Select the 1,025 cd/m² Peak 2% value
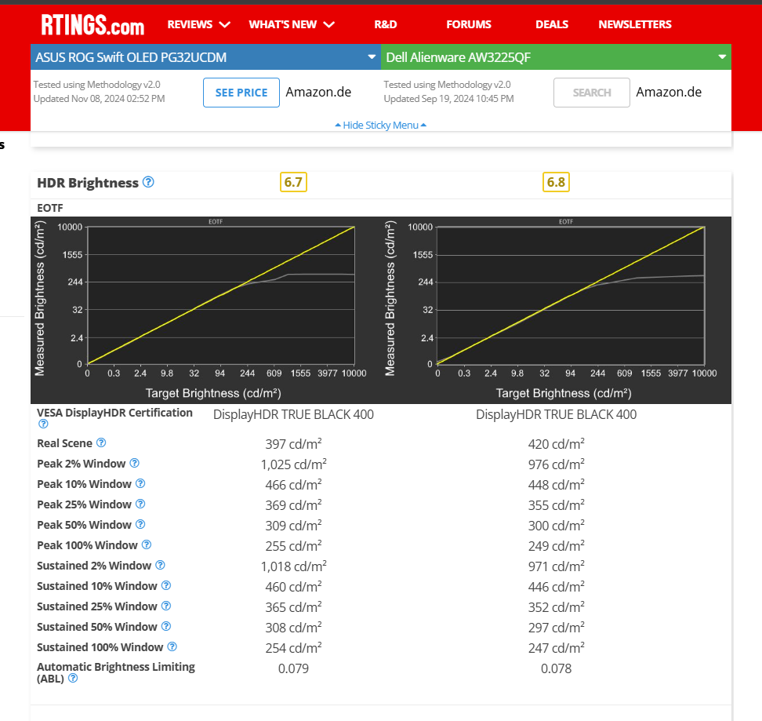 [x=293, y=464]
